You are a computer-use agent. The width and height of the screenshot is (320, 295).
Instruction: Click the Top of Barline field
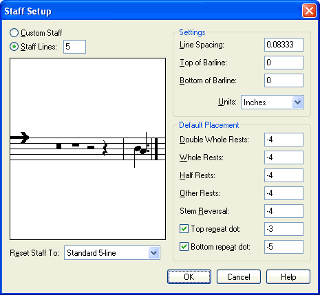[x=284, y=63]
